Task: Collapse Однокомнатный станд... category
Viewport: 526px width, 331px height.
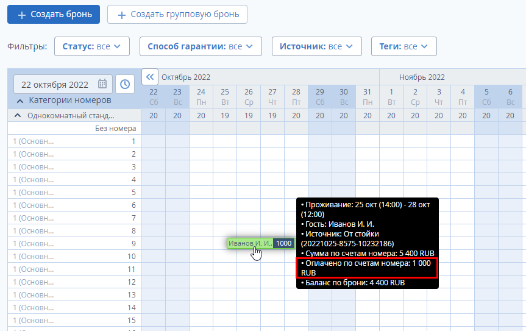Action: tap(18, 116)
